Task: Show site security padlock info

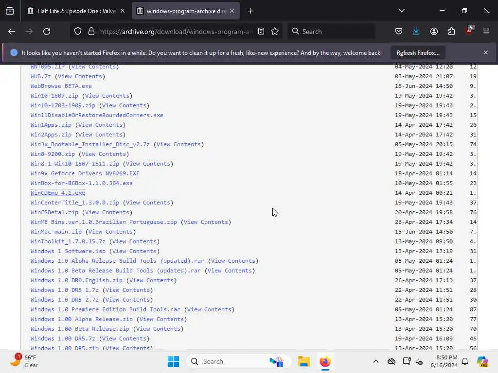Action: coord(91,32)
